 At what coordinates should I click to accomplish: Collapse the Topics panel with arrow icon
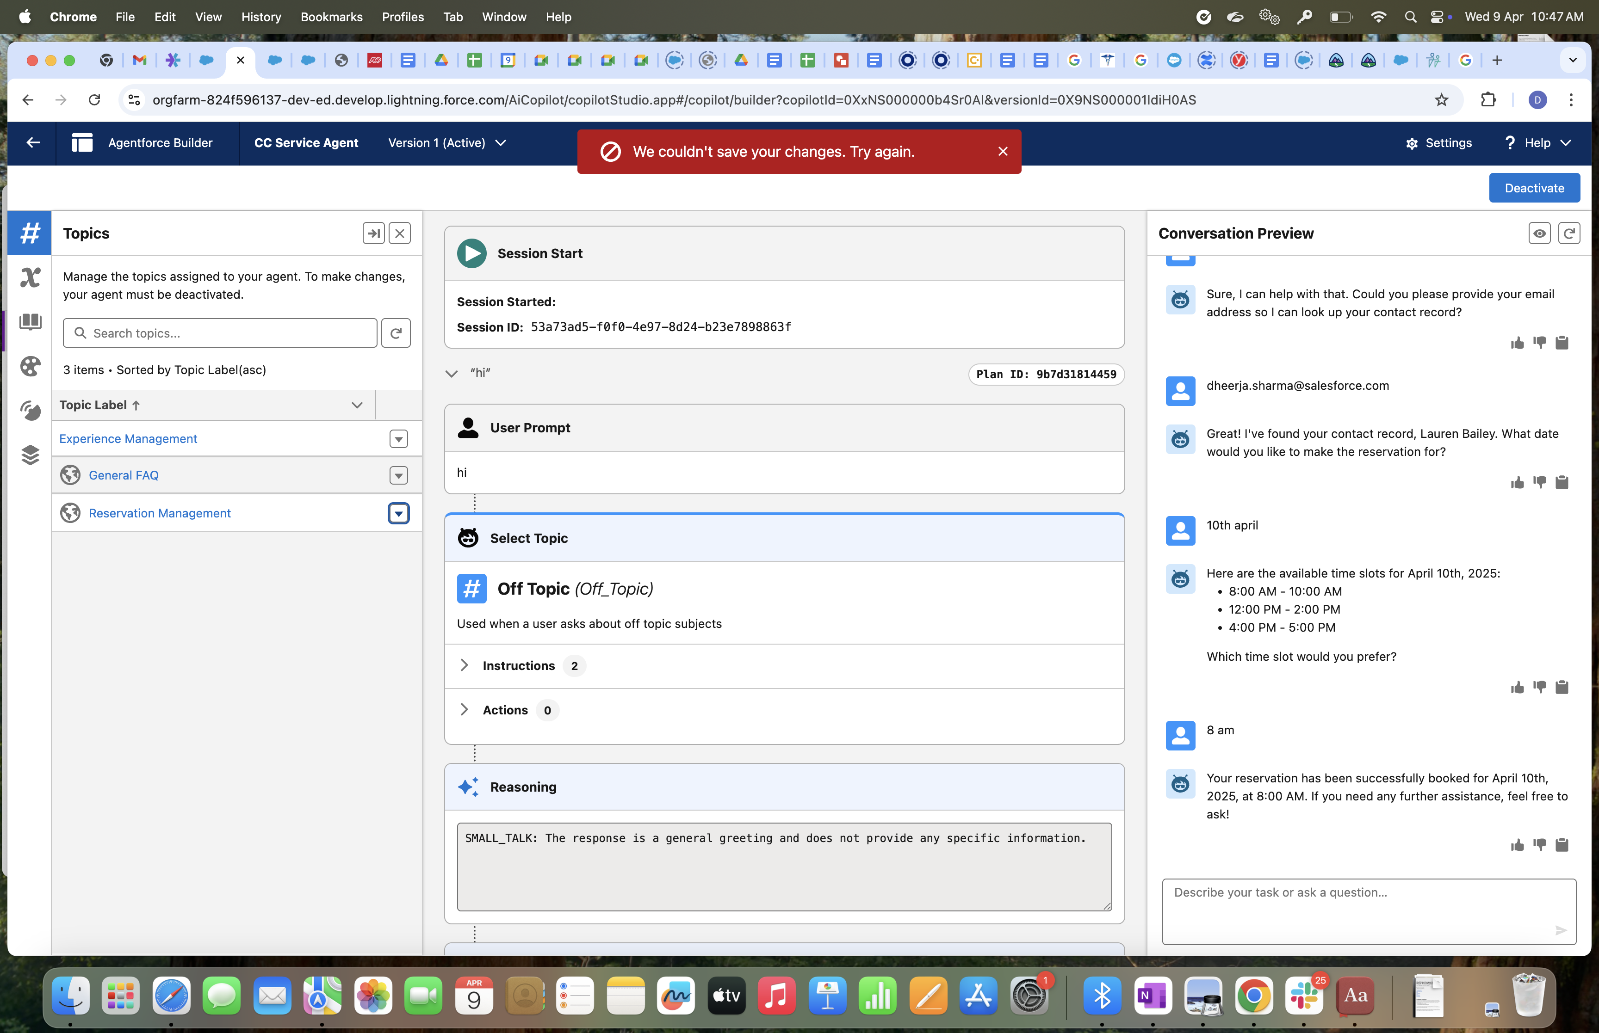tap(374, 233)
